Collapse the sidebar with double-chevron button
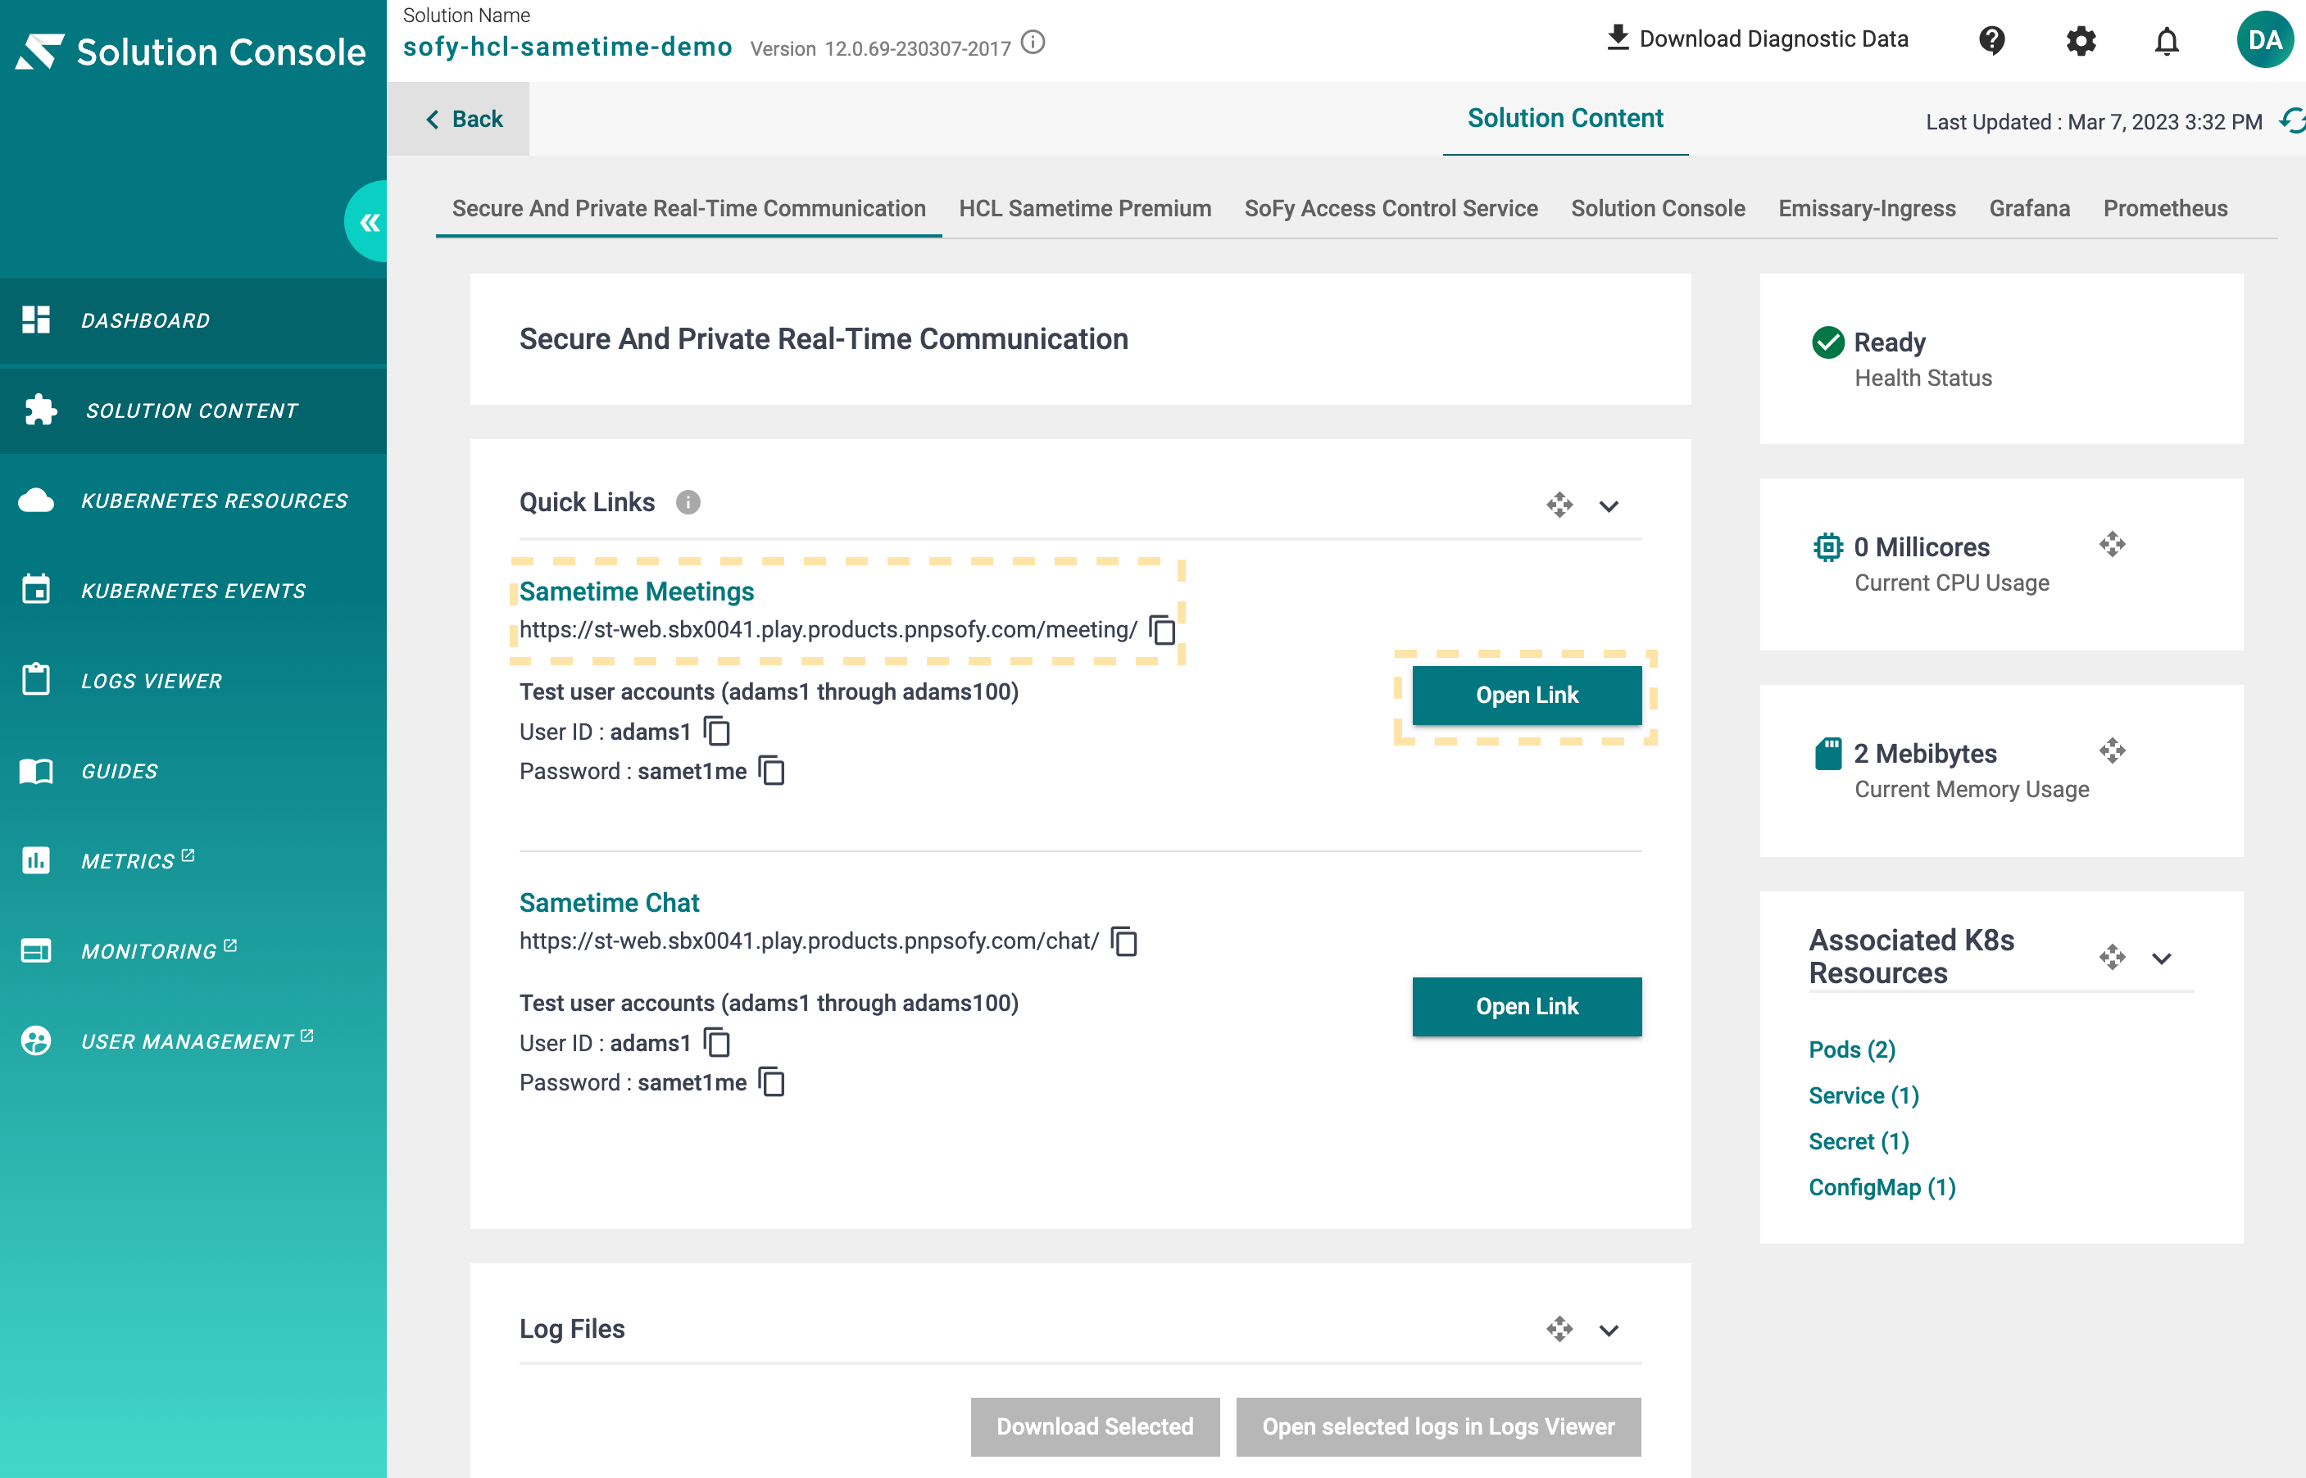2306x1478 pixels. click(x=369, y=223)
